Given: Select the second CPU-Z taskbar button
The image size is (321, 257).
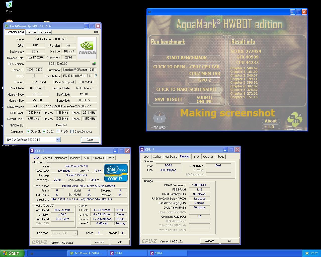Looking at the screenshot, I should click(x=168, y=253).
